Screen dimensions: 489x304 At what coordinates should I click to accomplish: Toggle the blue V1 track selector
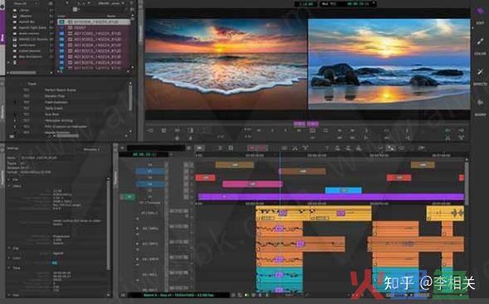[x=150, y=171]
